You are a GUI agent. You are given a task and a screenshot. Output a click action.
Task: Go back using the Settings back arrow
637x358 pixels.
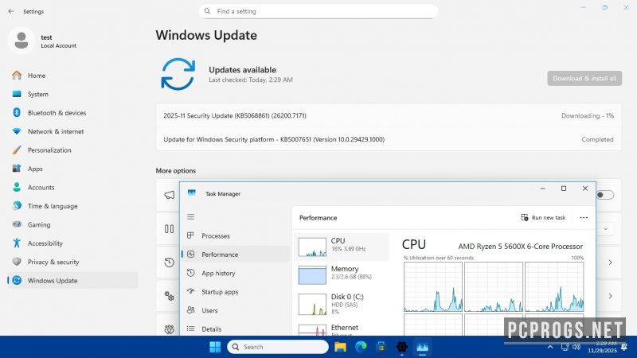(11, 11)
